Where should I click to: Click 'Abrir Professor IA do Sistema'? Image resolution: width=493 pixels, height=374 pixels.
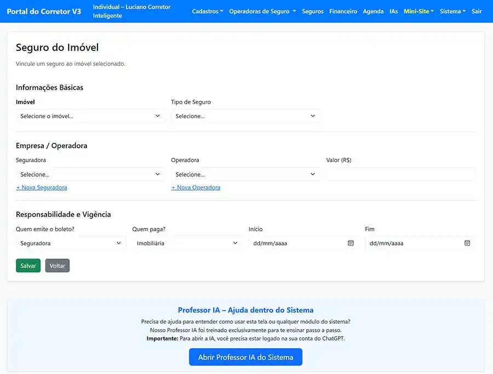(245, 356)
